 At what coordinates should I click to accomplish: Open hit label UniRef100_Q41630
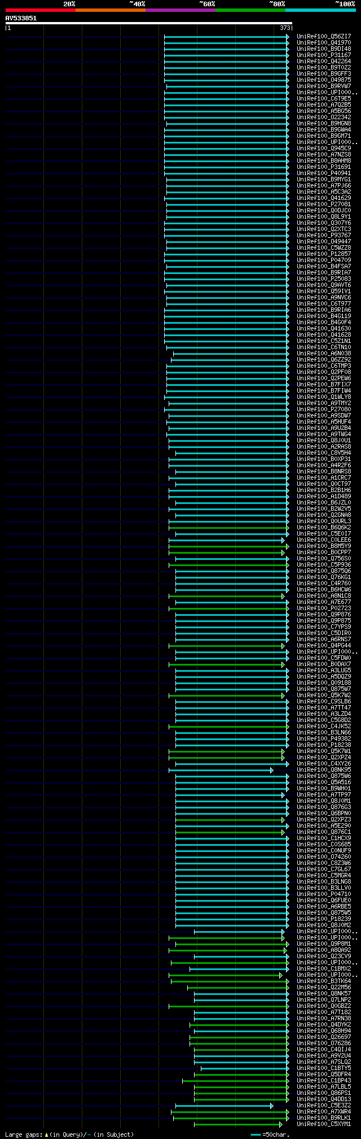pos(324,328)
